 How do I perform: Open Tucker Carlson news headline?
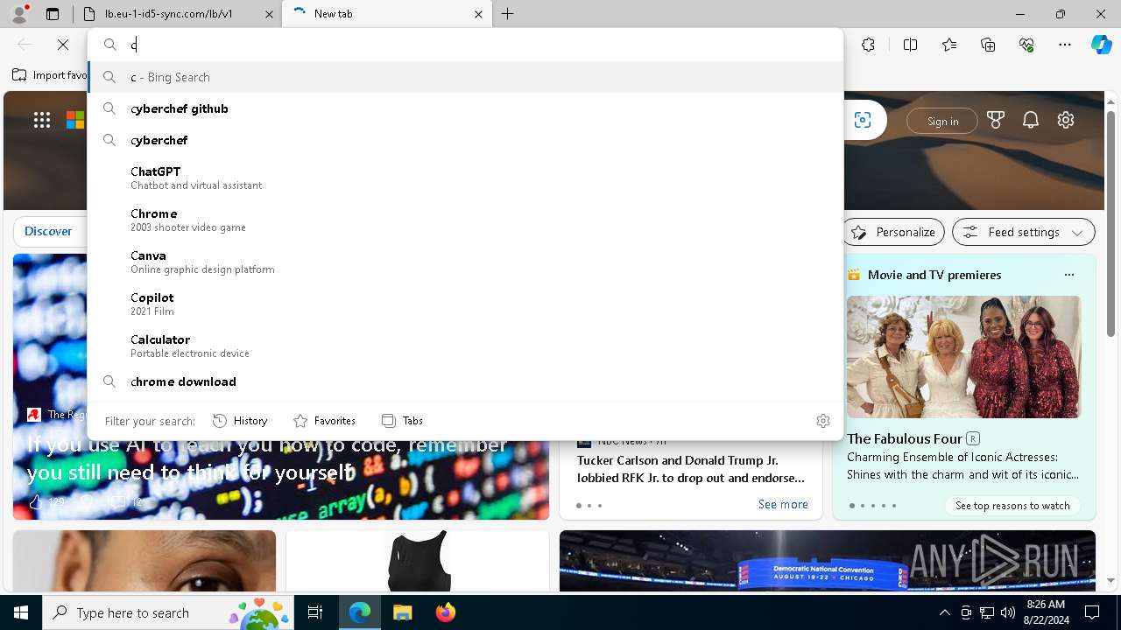coord(691,469)
